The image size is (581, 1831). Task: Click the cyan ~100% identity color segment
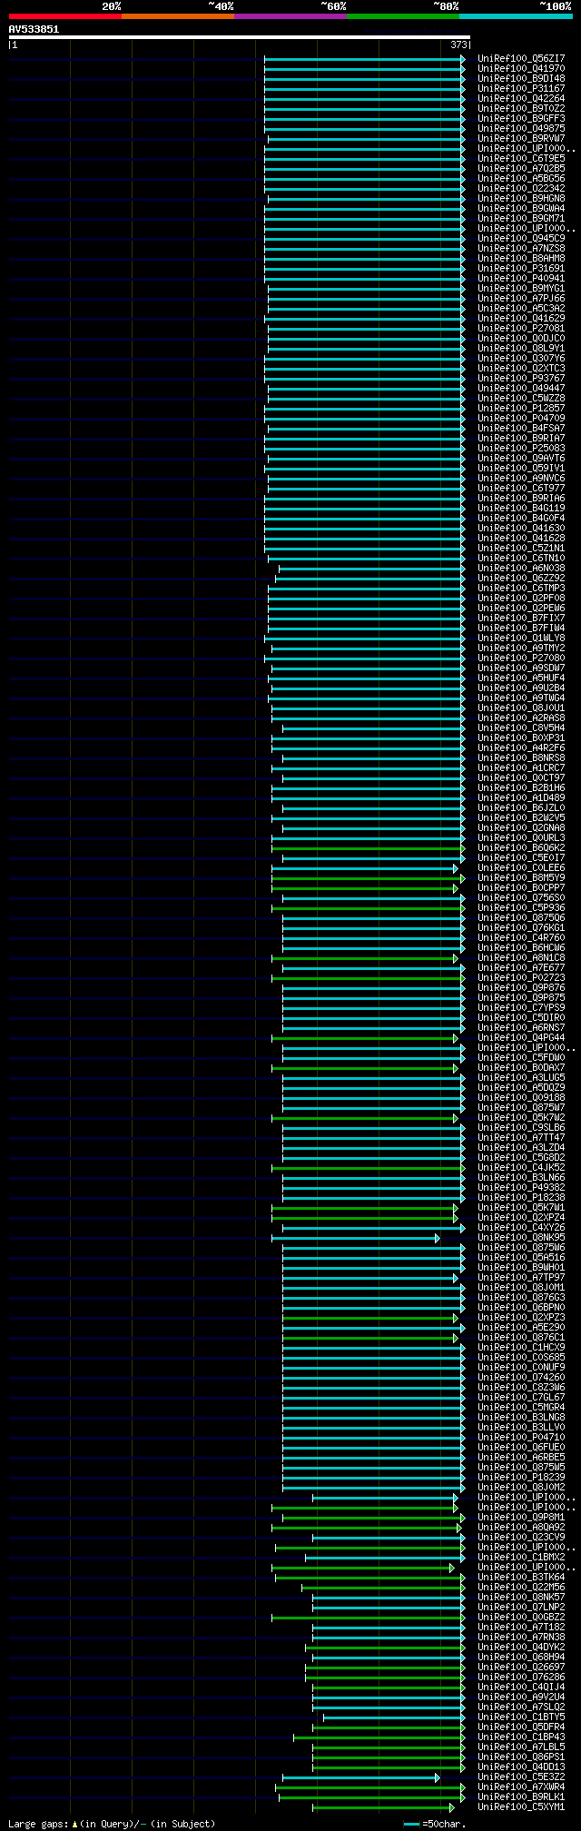point(516,16)
